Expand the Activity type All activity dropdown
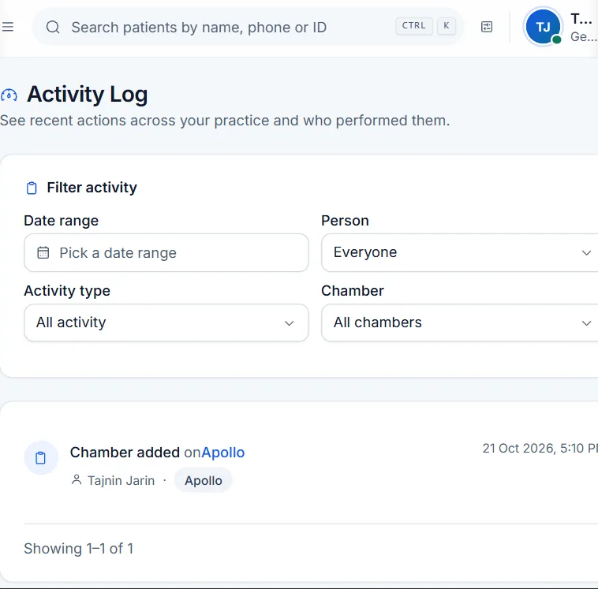This screenshot has height=589, width=598. 166,322
